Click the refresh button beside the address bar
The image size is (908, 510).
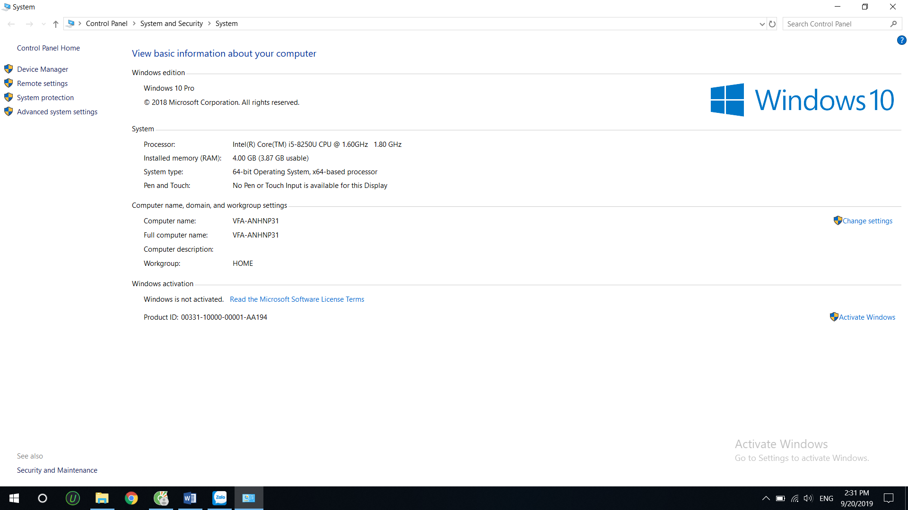772,24
